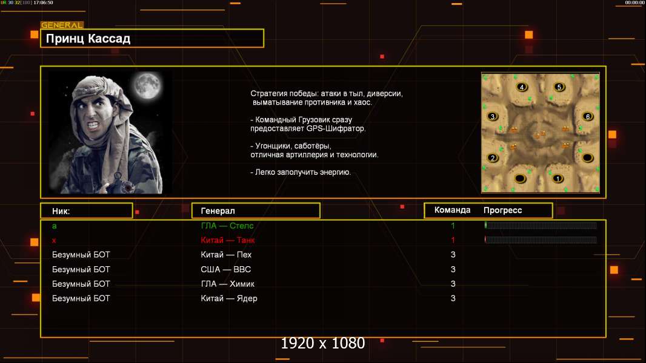Click the full moon in the portrait

tap(147, 85)
